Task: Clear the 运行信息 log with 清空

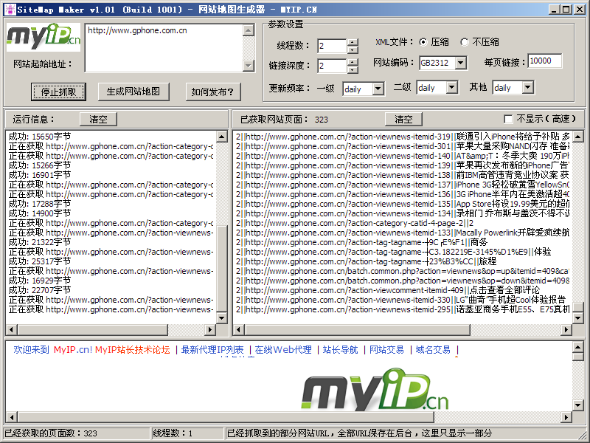Action: click(x=98, y=120)
